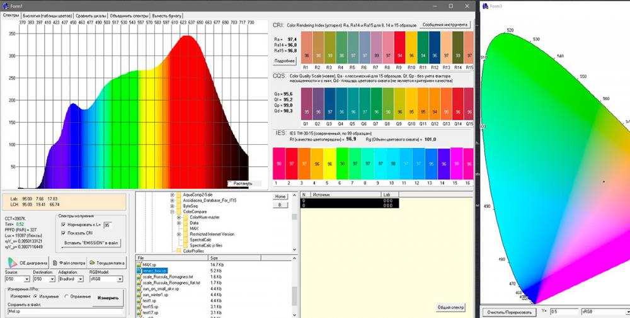The height and width of the screenshot is (318, 630).
Task: Click the spectrum file document icon
Action: pyautogui.click(x=55, y=263)
